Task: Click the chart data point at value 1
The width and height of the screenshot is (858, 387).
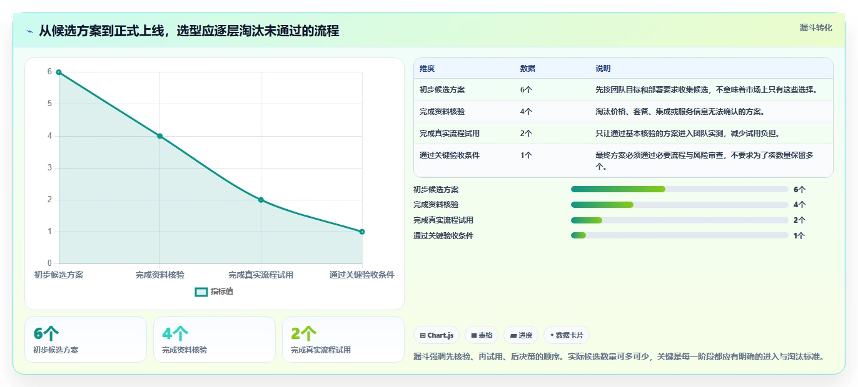Action: click(x=362, y=232)
